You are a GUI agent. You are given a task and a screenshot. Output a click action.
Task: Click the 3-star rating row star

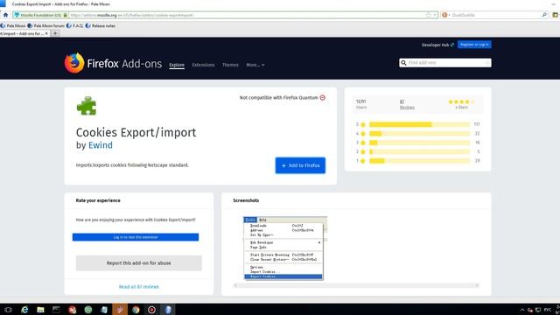[x=363, y=143]
